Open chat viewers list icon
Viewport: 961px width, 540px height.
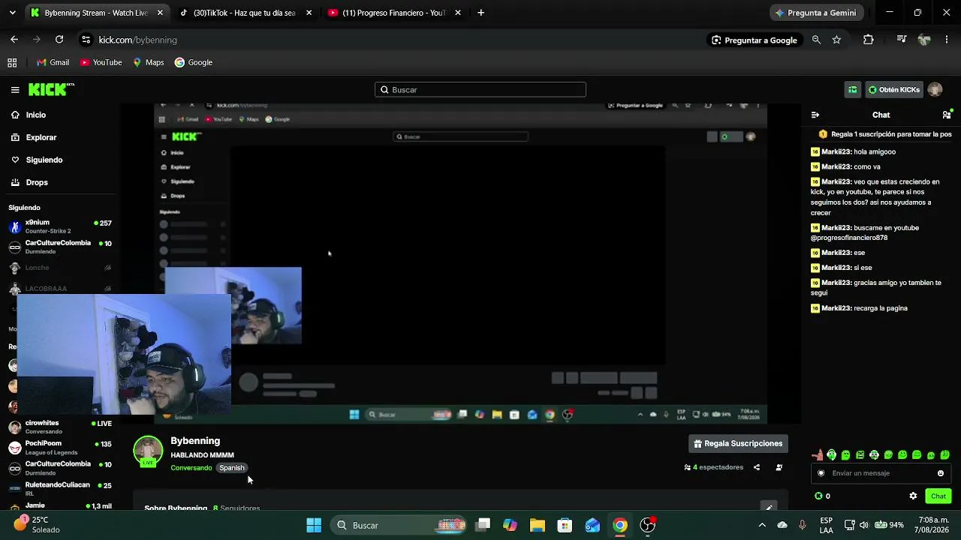tap(947, 115)
